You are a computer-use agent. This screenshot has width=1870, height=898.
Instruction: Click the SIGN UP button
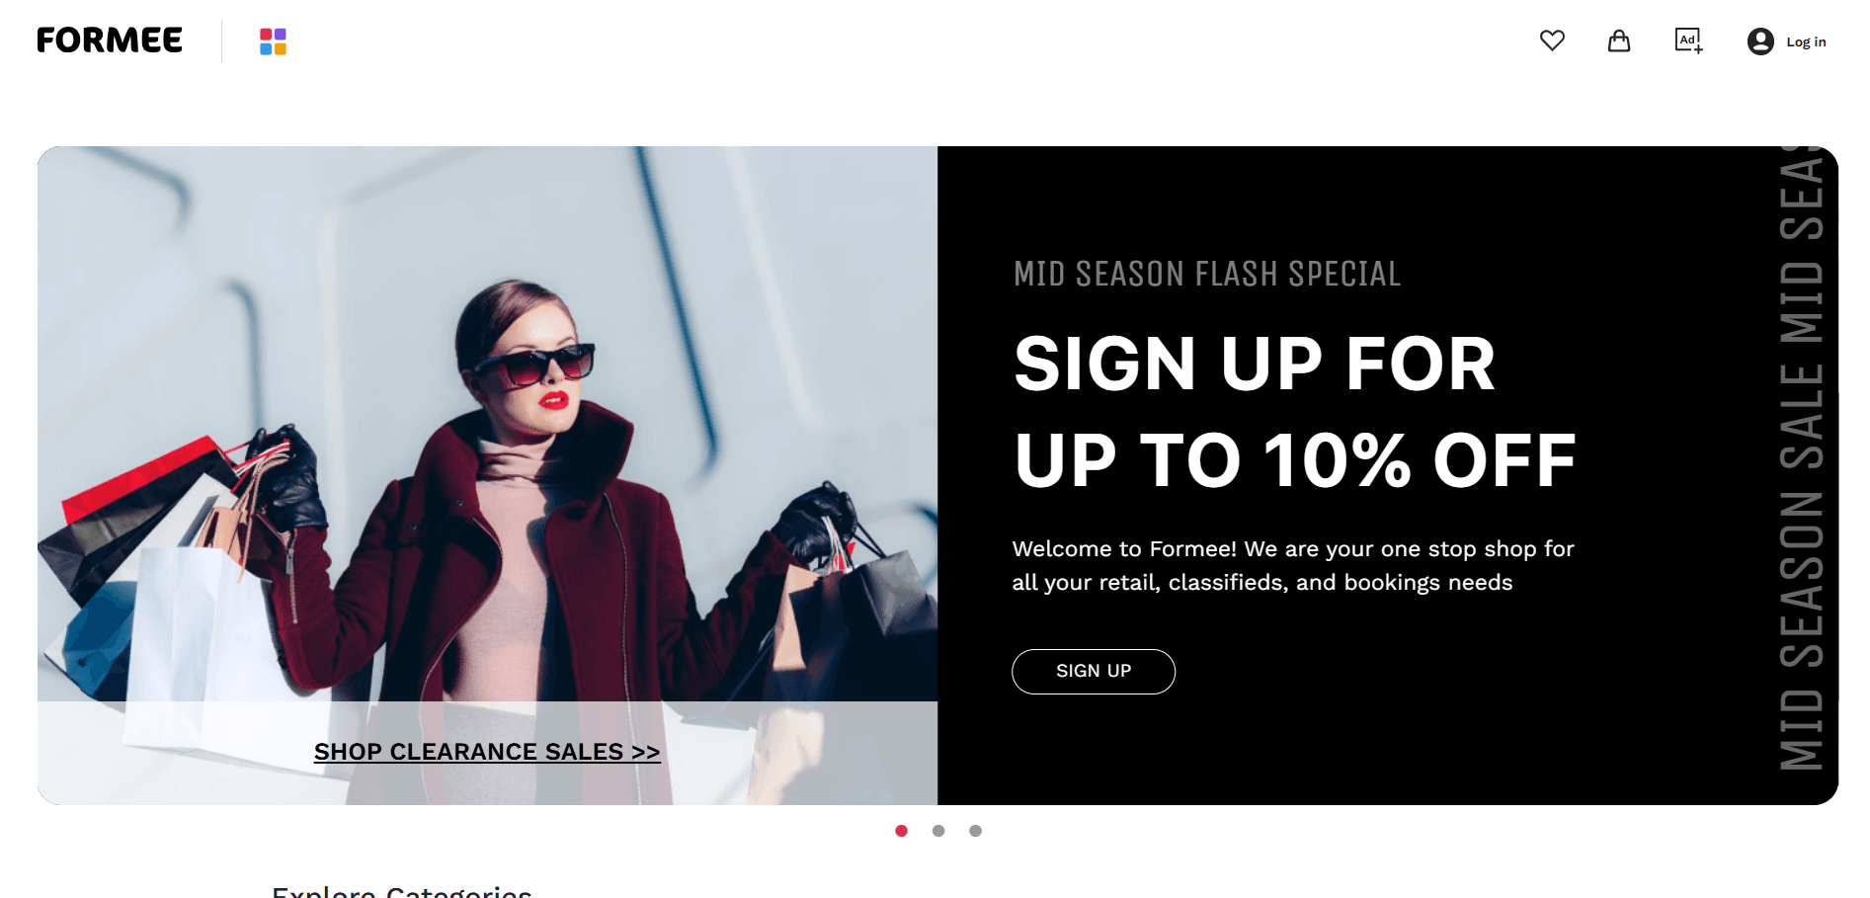tap(1094, 672)
